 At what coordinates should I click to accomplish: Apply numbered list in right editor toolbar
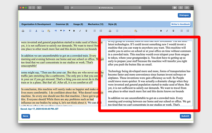pyautogui.click(x=188, y=31)
